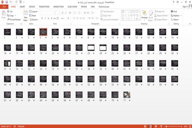
Task: Switch to the DESIGN tab
Action: pyautogui.click(x=32, y=7)
